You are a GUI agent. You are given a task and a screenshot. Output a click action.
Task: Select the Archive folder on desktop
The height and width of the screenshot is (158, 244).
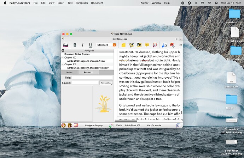(234, 16)
